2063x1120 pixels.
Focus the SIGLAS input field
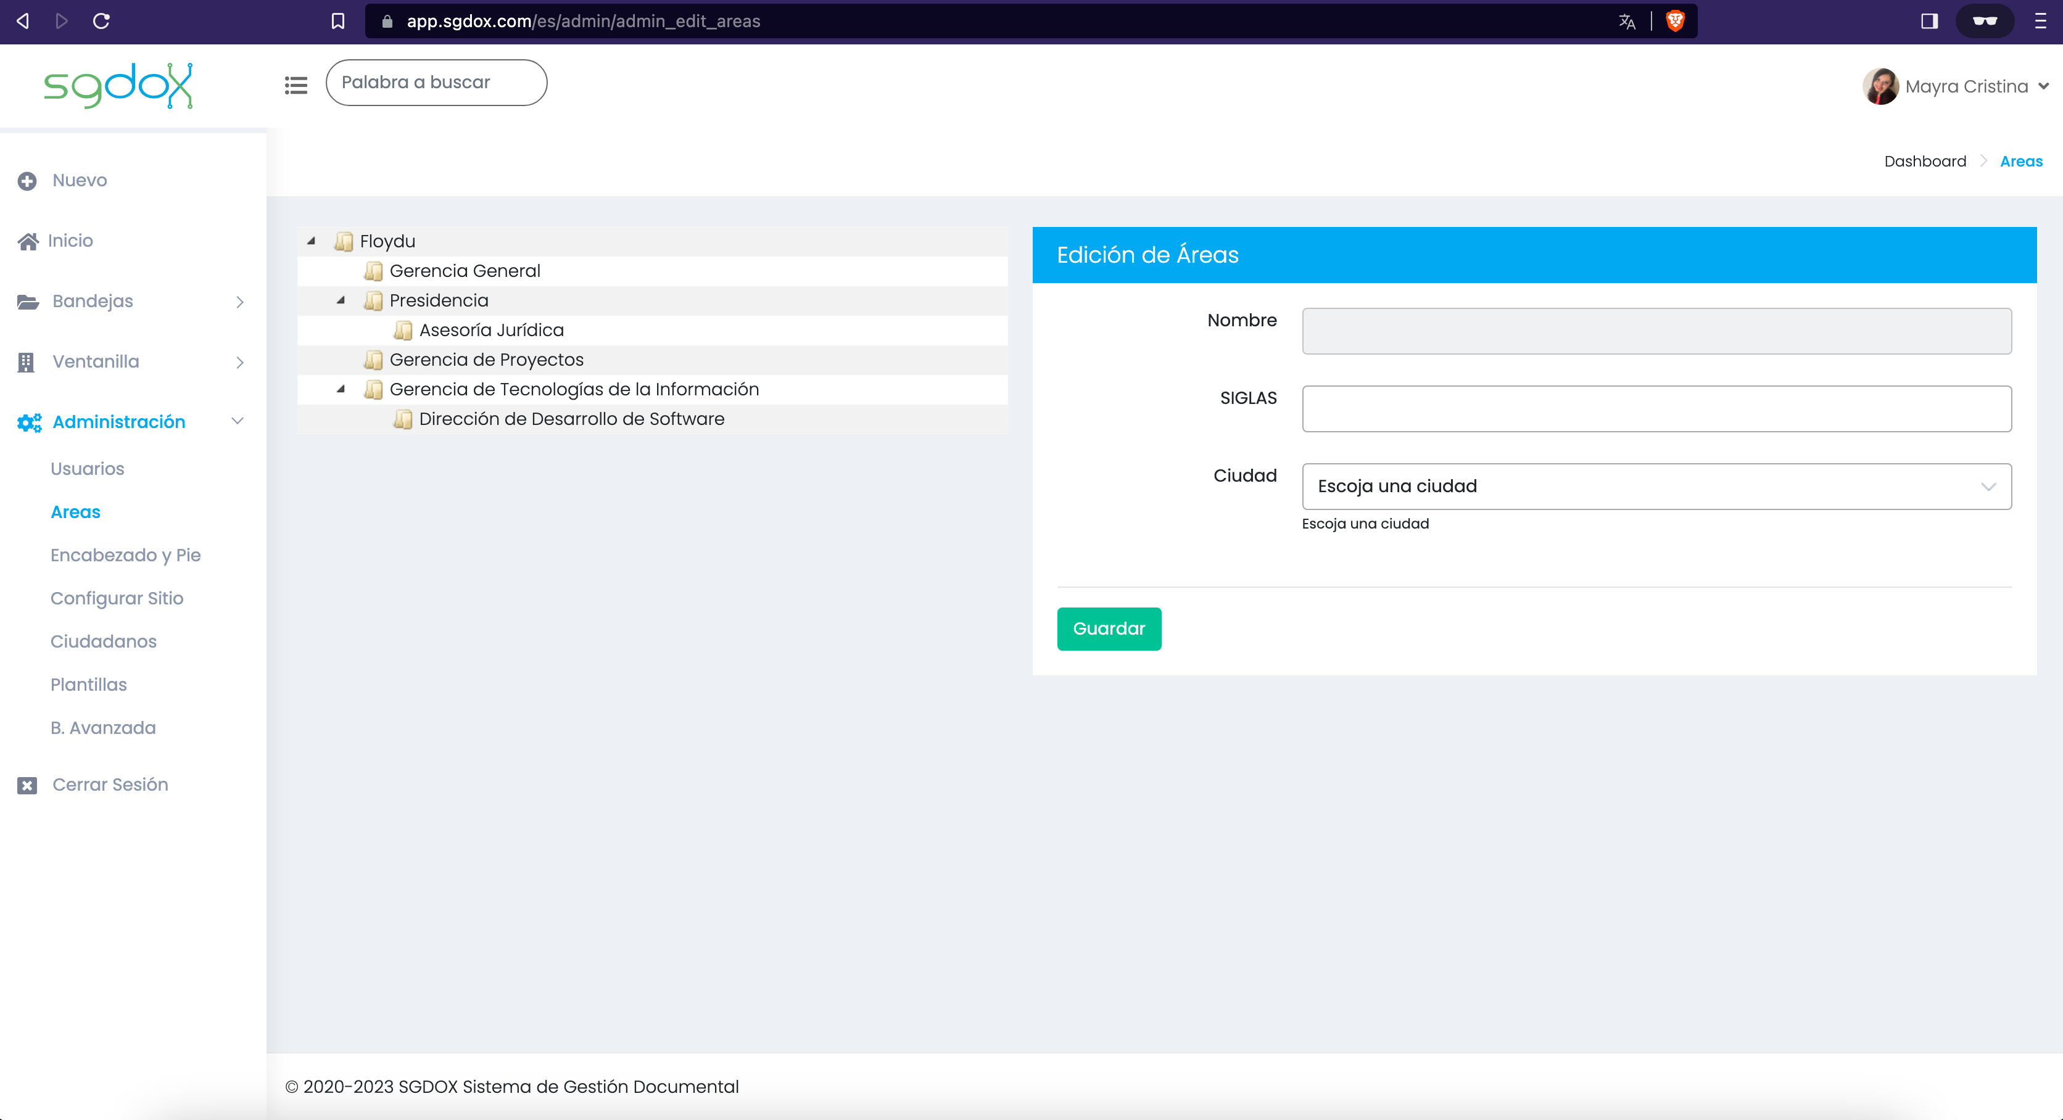click(1656, 408)
